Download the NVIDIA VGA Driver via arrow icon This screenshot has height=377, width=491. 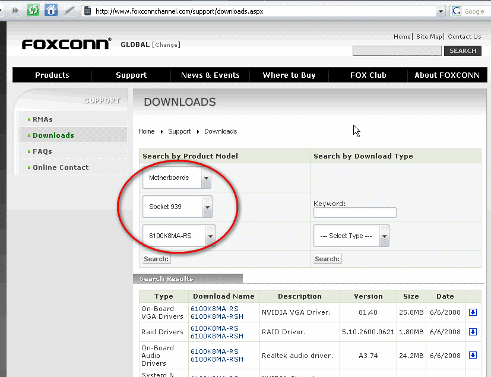point(473,312)
